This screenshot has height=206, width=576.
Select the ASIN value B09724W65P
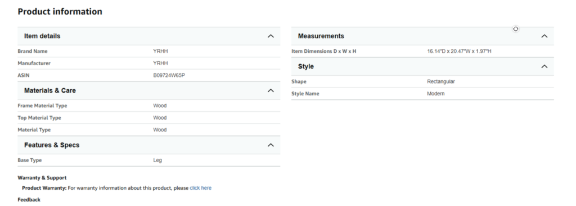[x=169, y=76]
